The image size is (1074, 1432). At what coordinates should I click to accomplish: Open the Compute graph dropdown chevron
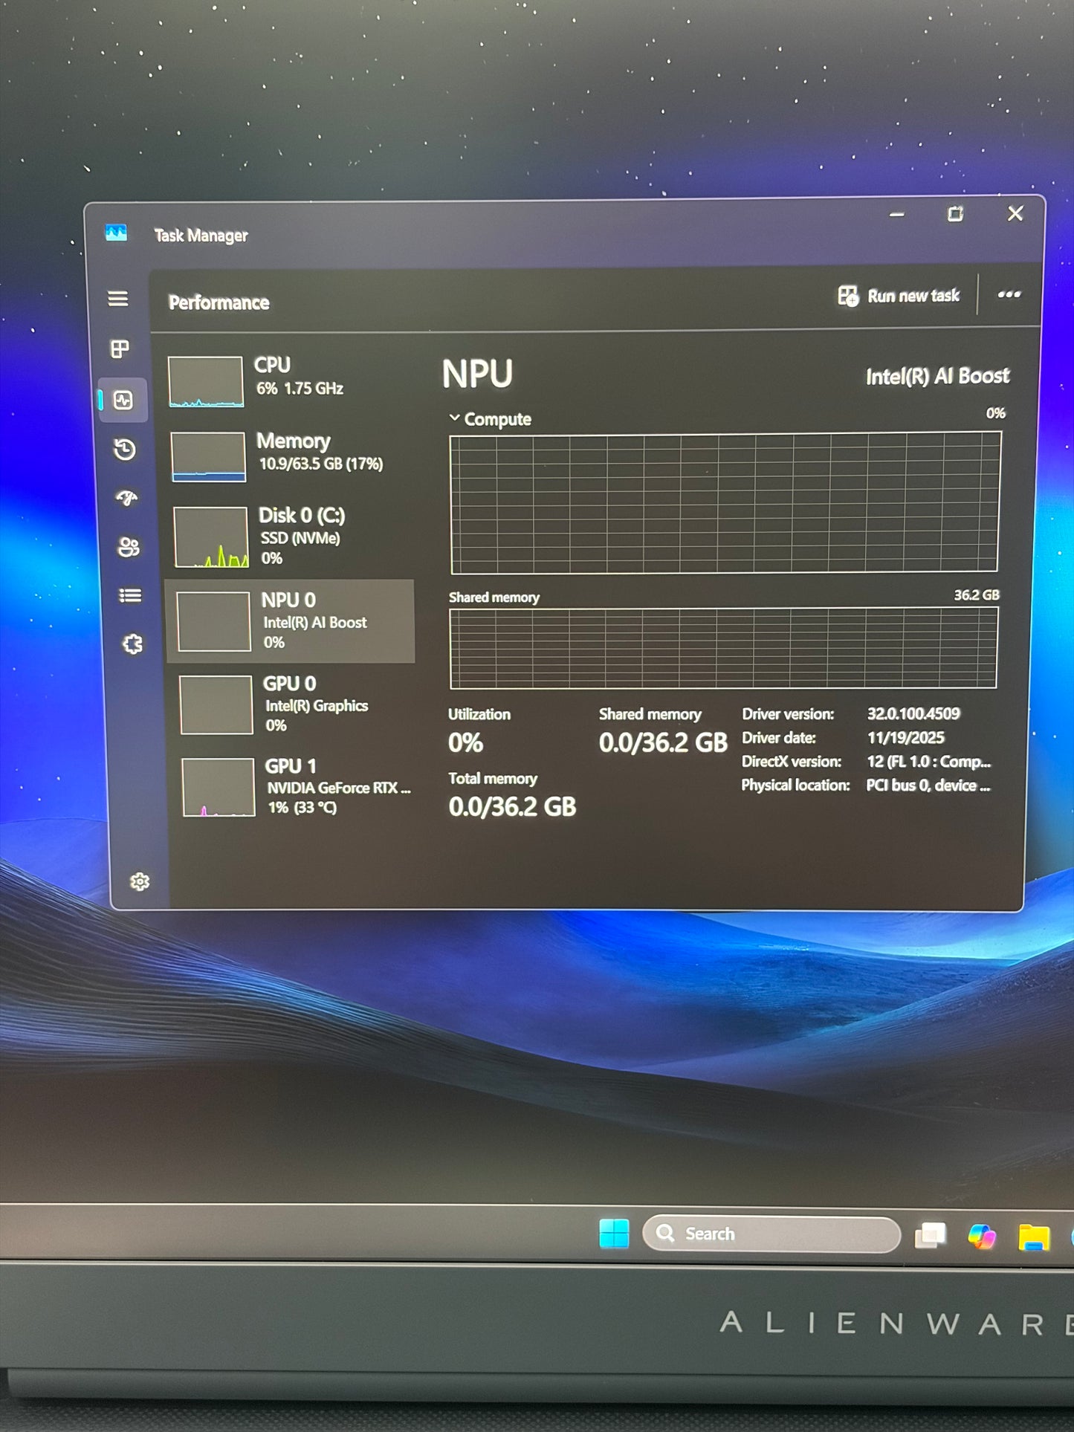455,418
